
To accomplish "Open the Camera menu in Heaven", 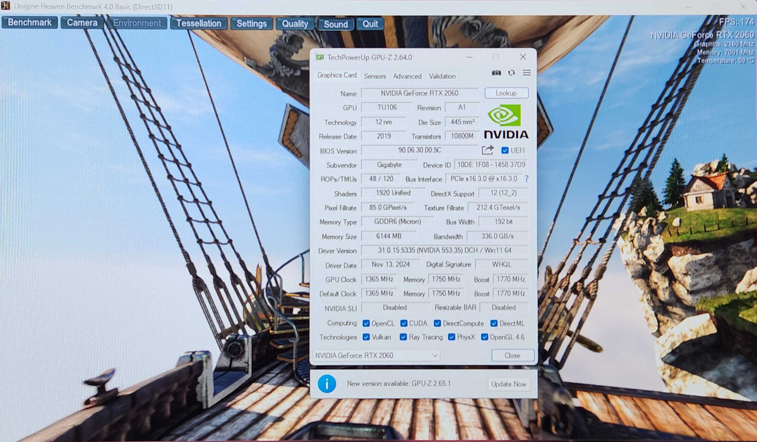I will point(82,23).
